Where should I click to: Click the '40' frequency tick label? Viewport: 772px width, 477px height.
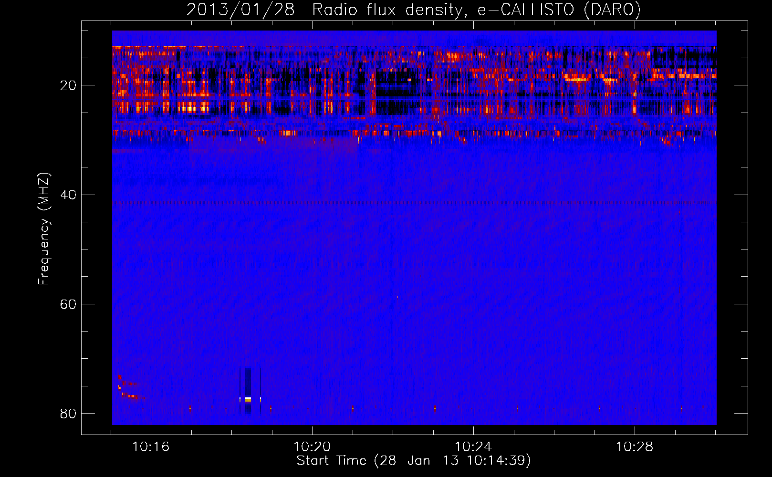(68, 195)
